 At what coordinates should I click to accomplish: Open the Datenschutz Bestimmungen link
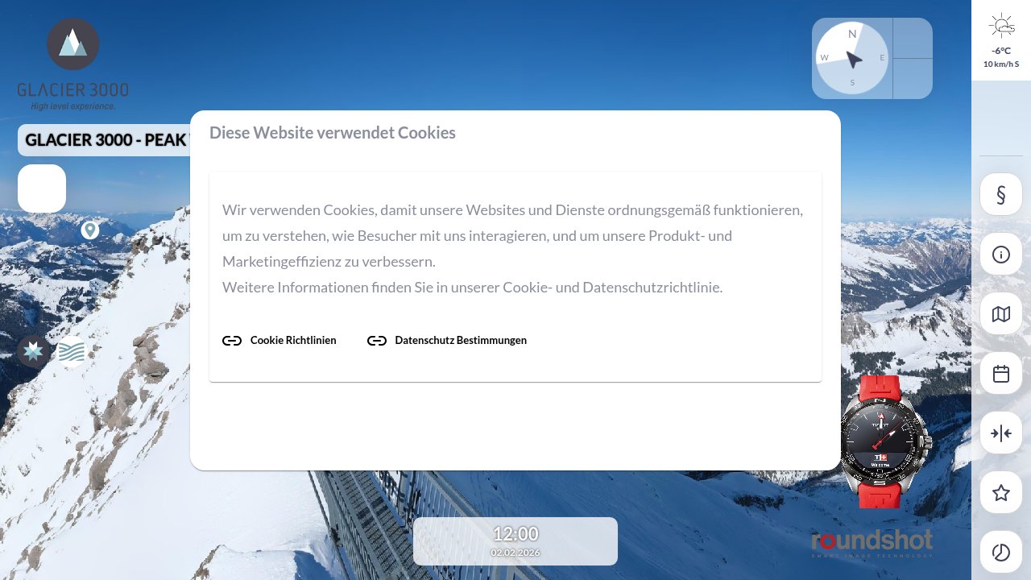tap(447, 341)
